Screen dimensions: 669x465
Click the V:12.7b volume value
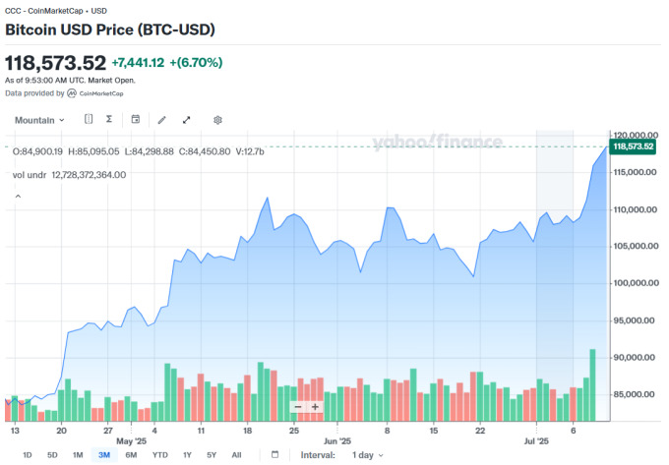(x=250, y=151)
